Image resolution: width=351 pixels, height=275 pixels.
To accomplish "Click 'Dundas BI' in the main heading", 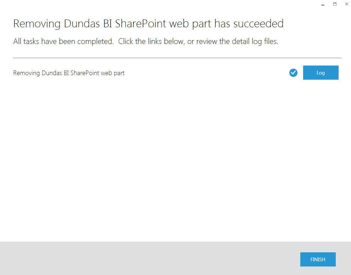I will tap(88, 23).
